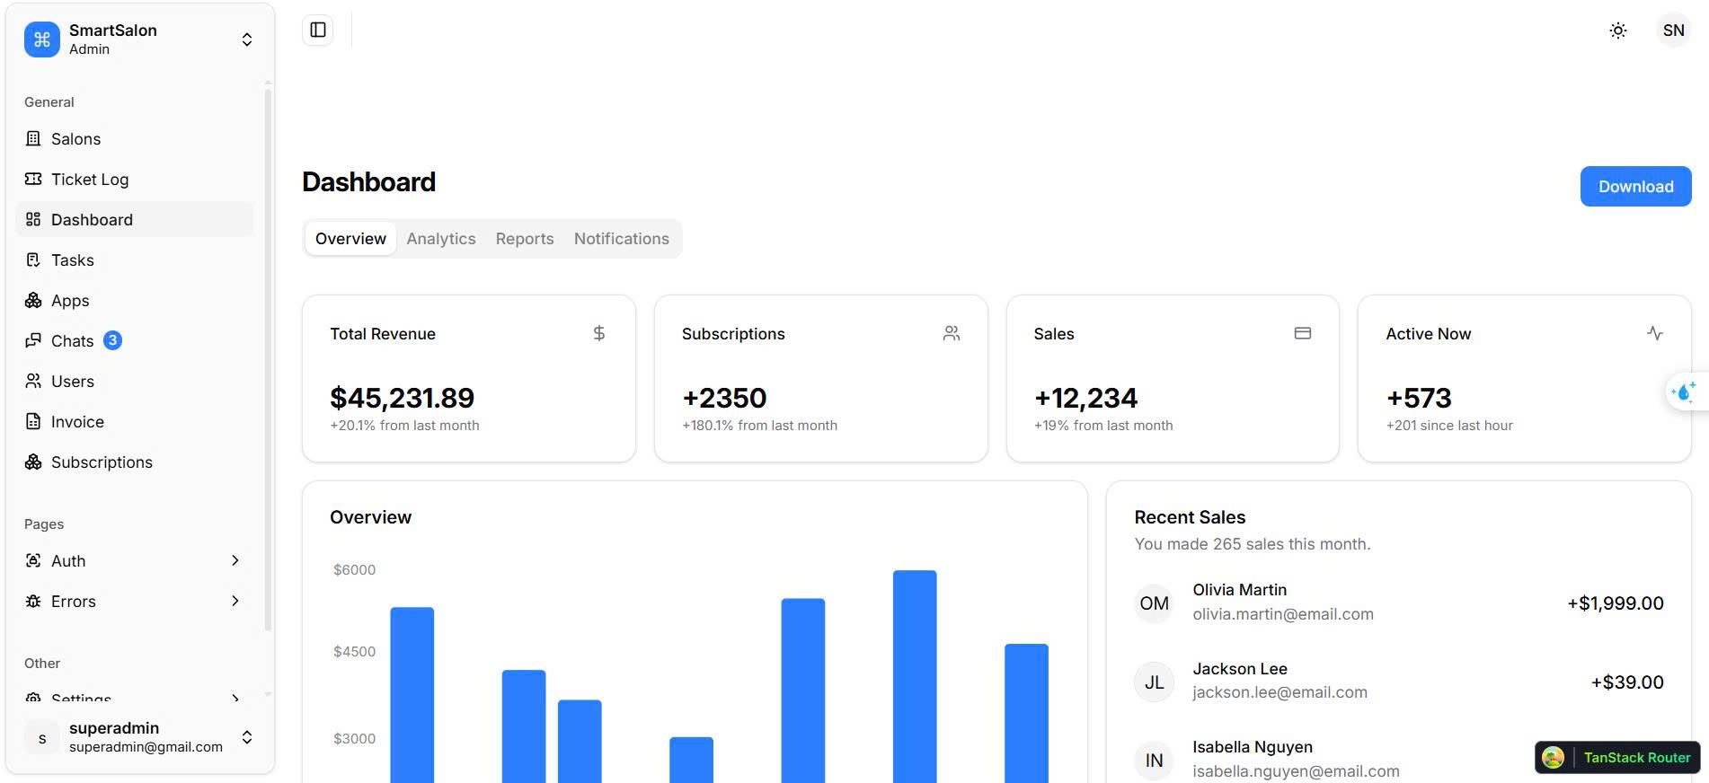Open the Invoice page link

pos(135,421)
